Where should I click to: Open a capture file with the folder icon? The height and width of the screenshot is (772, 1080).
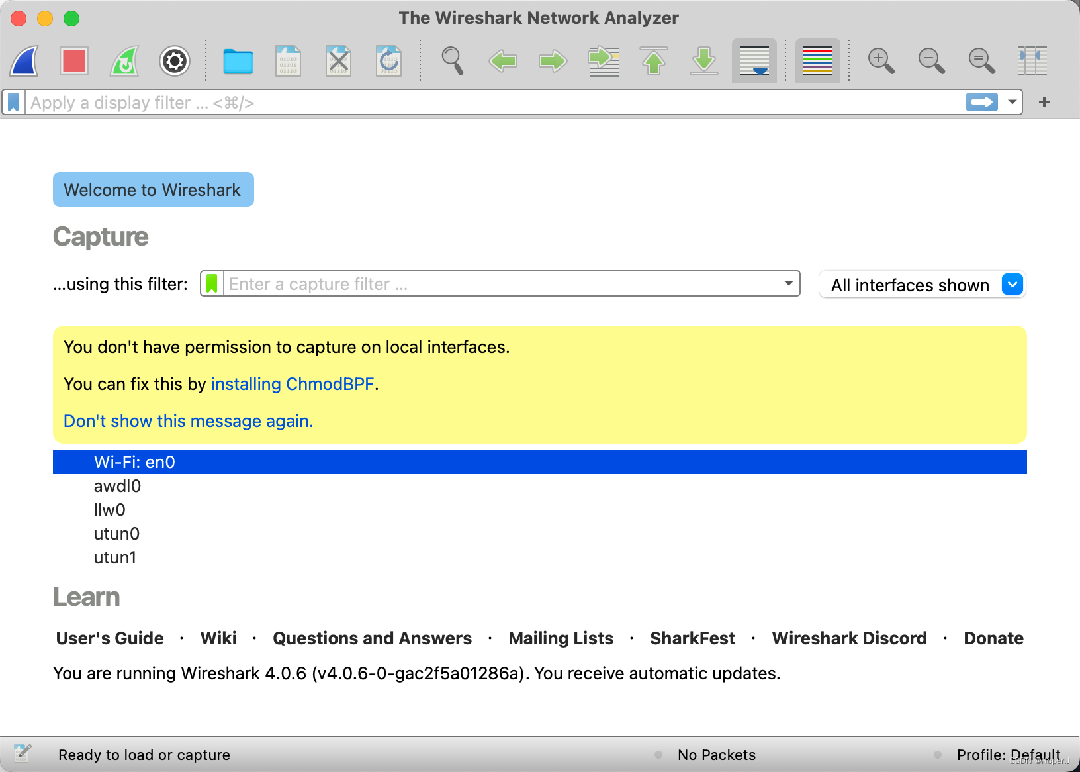(238, 62)
